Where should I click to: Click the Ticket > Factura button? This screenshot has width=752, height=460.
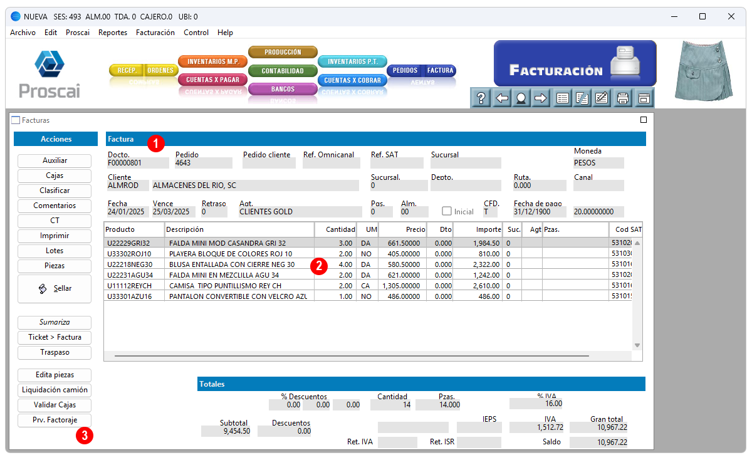click(x=55, y=337)
